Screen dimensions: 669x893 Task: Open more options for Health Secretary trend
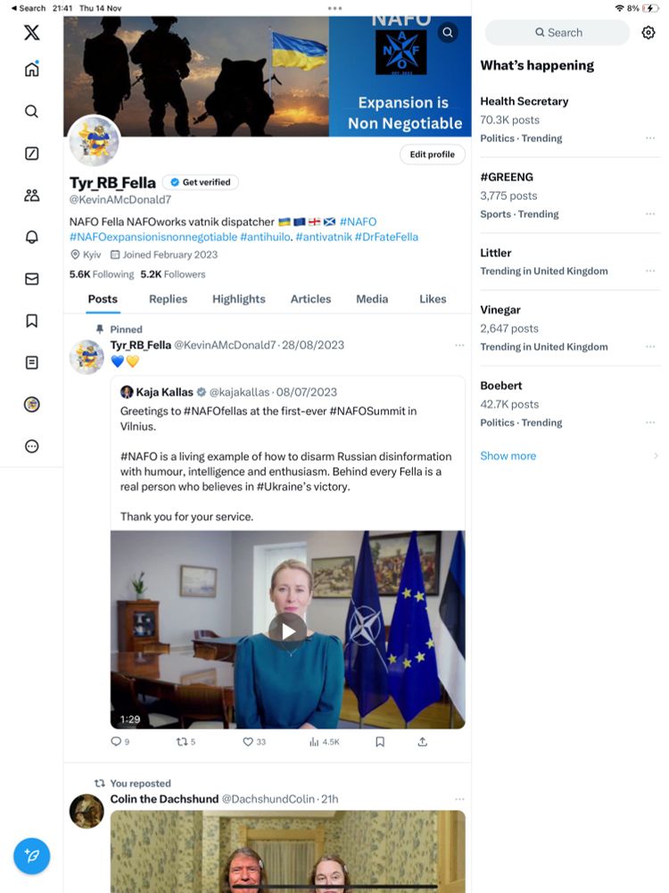pyautogui.click(x=650, y=138)
